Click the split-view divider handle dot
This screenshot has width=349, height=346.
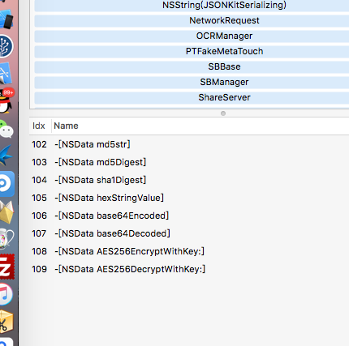pos(223,113)
